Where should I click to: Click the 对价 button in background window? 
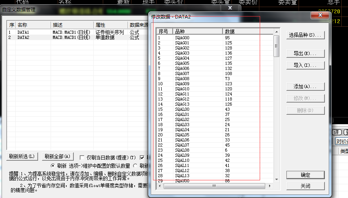(342, 141)
